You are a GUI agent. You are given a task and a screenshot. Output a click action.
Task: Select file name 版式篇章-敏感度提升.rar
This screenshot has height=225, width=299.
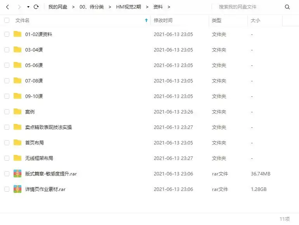tap(51, 174)
